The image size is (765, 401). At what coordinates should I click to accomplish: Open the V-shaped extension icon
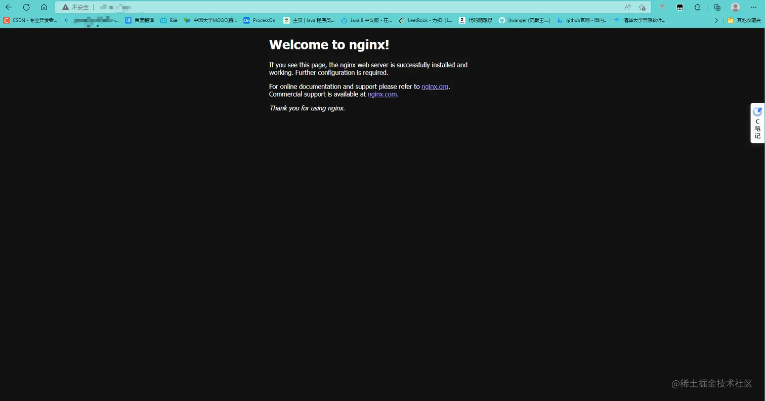(662, 7)
